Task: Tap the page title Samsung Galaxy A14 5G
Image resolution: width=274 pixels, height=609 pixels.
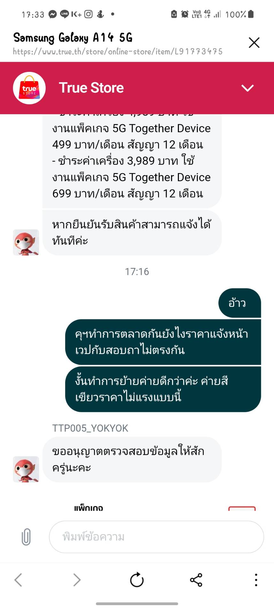Action: point(73,38)
